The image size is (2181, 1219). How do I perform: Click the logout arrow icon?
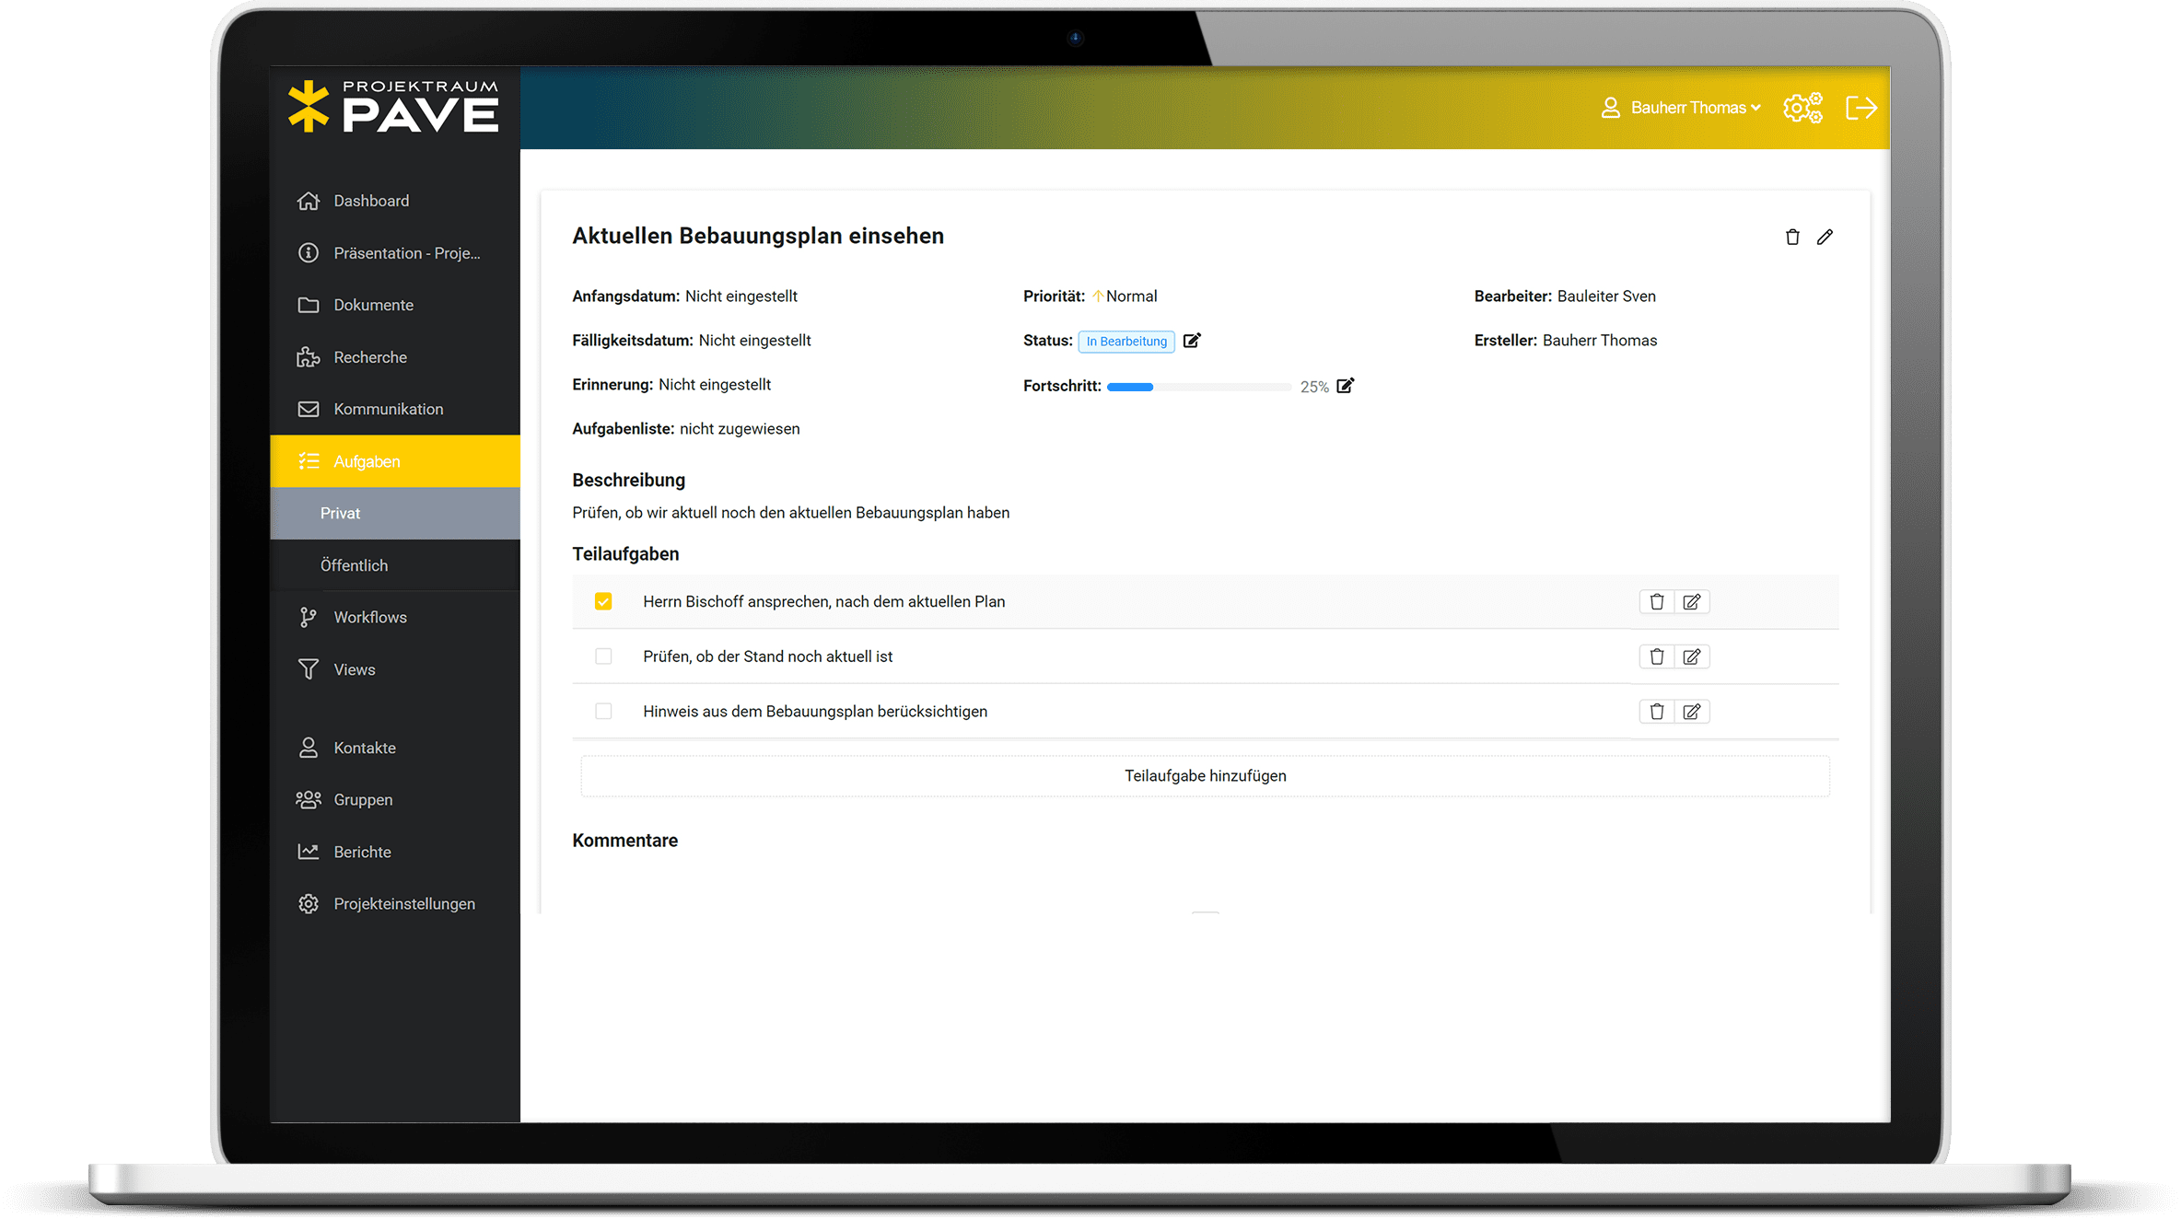tap(1861, 108)
